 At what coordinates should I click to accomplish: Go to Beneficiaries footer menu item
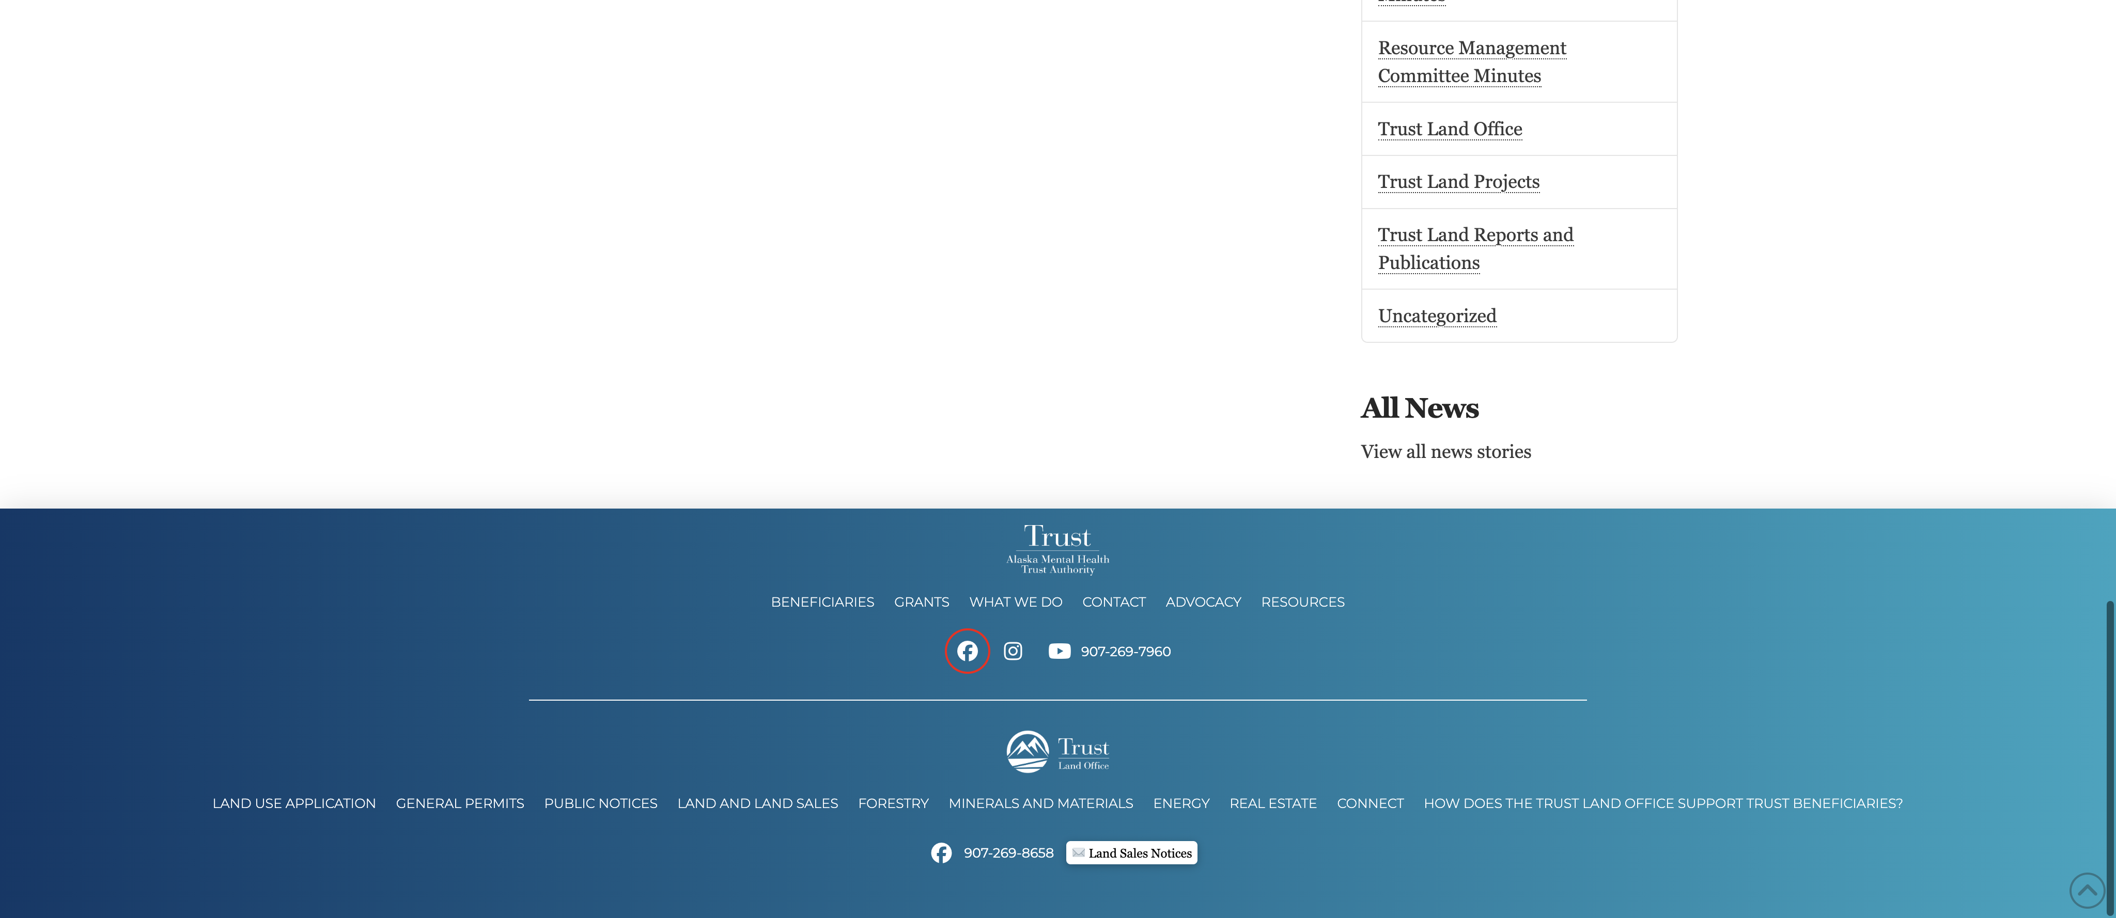click(822, 602)
